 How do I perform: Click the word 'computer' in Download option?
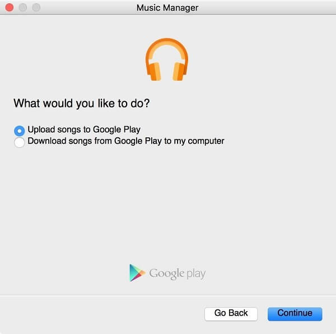[x=206, y=141]
